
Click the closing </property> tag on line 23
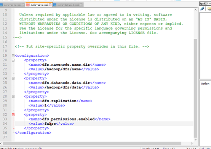37,74
